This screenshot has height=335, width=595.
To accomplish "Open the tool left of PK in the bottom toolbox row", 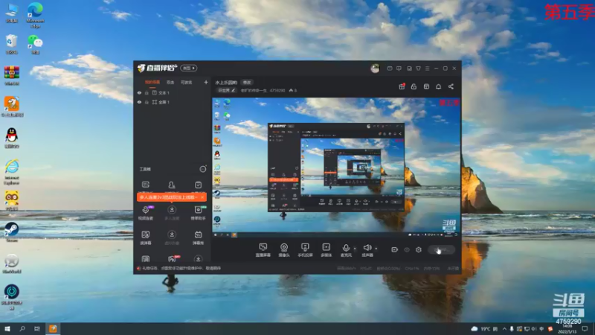I will click(x=146, y=259).
